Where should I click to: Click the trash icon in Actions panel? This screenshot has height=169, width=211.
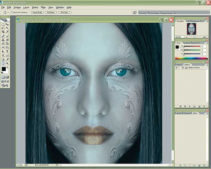204,107
